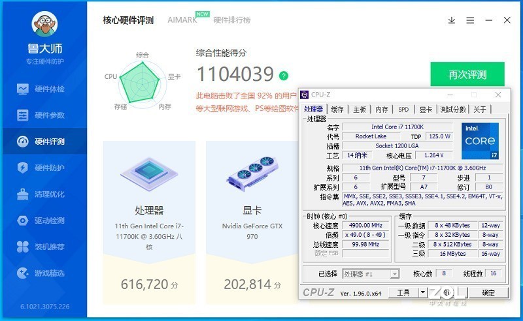This screenshot has height=321, width=523.
Task: Open 硬件体检 in the sidebar
Action: pyautogui.click(x=44, y=89)
